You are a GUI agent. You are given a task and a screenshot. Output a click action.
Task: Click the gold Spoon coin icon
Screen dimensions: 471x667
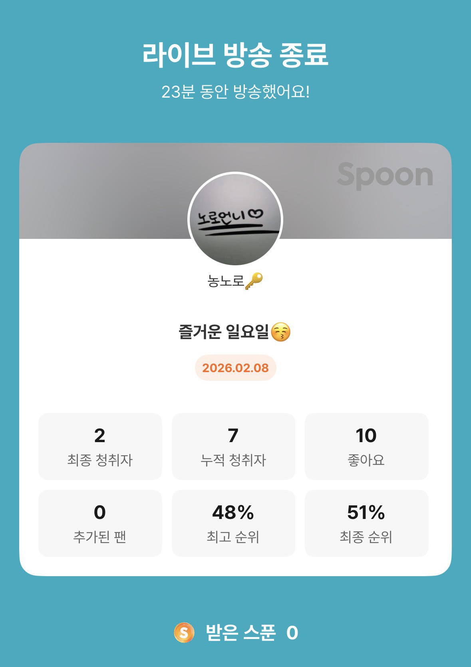click(184, 633)
